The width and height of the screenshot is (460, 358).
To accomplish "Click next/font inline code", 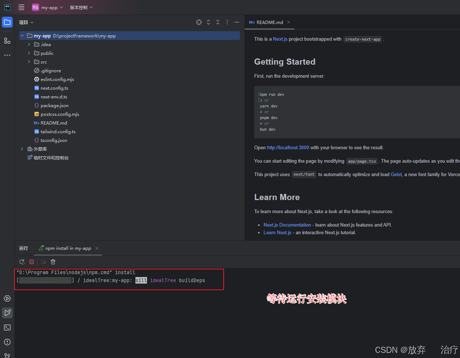I will 304,175.
